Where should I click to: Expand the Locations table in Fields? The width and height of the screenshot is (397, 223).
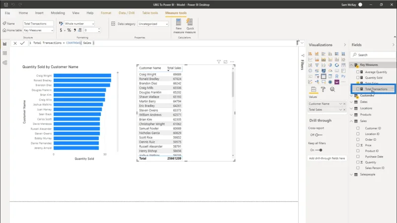(x=351, y=108)
